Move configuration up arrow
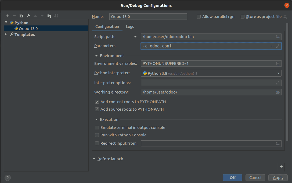 coord(35,16)
